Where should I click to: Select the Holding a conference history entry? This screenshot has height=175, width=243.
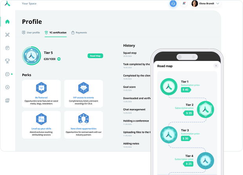tap(136, 122)
